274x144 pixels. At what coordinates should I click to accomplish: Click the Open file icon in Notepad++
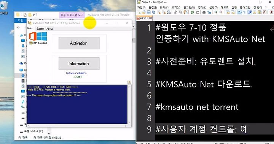(x=143, y=12)
